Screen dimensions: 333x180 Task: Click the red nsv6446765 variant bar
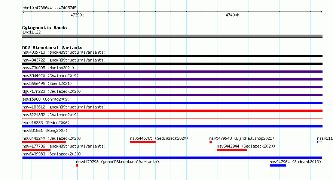[x=143, y=142]
